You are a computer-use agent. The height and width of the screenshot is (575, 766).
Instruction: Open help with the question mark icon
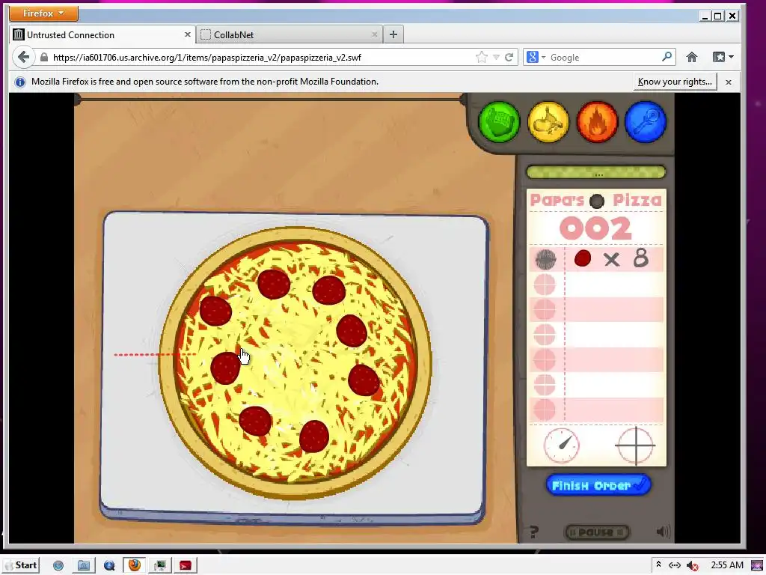534,532
